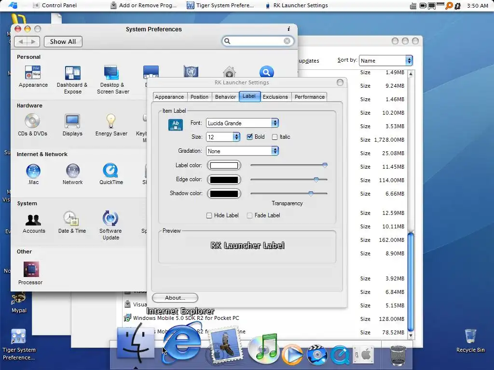Open Energy Saver preferences
Viewport: 494px width, 370px height.
pyautogui.click(x=111, y=125)
